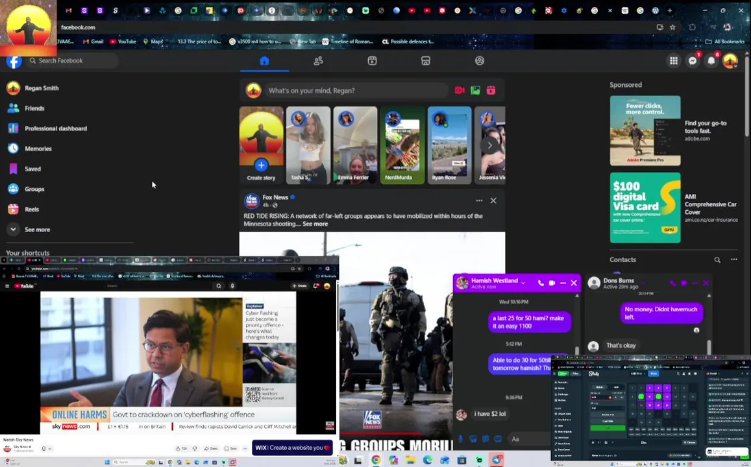Open Tasha's story
The image size is (751, 467).
pos(308,145)
